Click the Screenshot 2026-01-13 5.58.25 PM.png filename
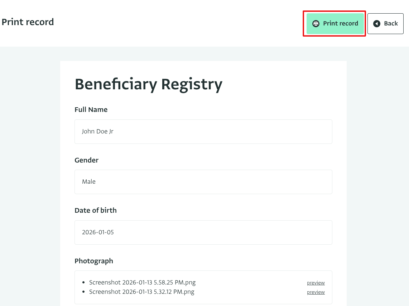409x306 pixels. point(142,282)
